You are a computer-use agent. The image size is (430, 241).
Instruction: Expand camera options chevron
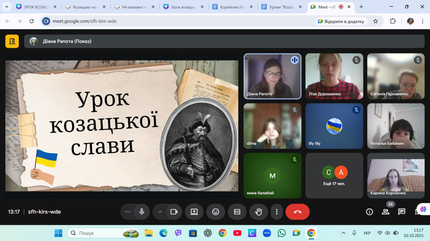pos(160,212)
